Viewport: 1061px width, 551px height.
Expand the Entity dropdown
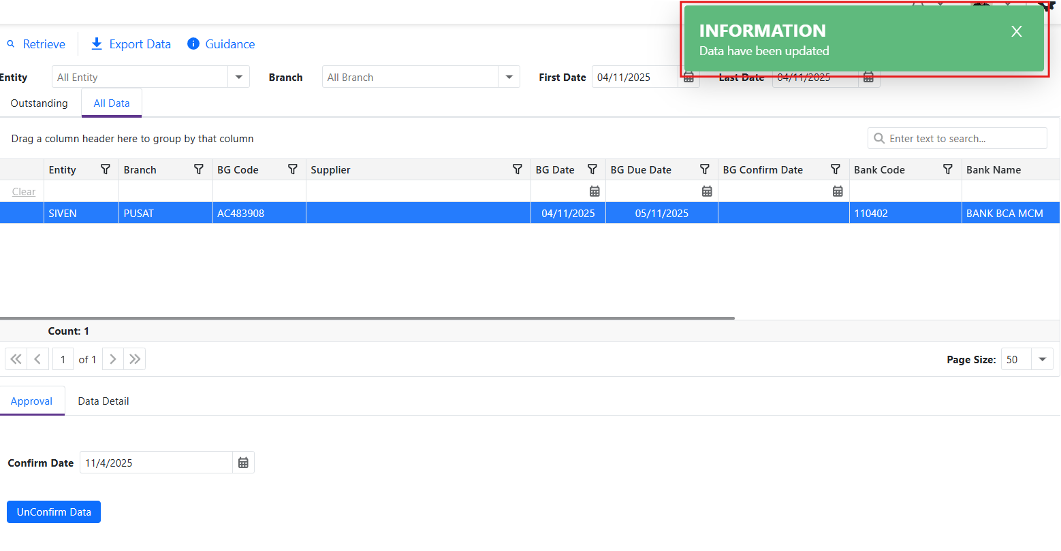pyautogui.click(x=238, y=78)
